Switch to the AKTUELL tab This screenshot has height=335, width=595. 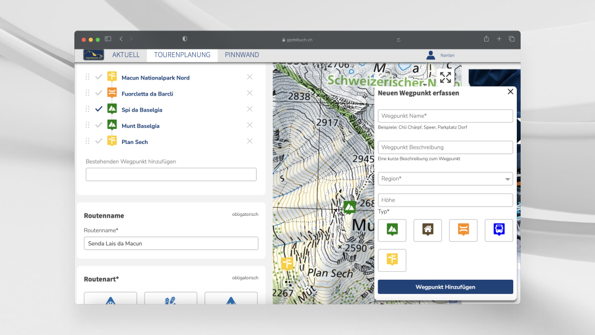[x=126, y=55]
